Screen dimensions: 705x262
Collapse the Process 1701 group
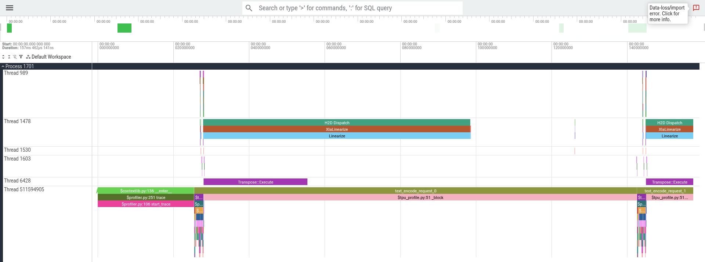[3, 66]
